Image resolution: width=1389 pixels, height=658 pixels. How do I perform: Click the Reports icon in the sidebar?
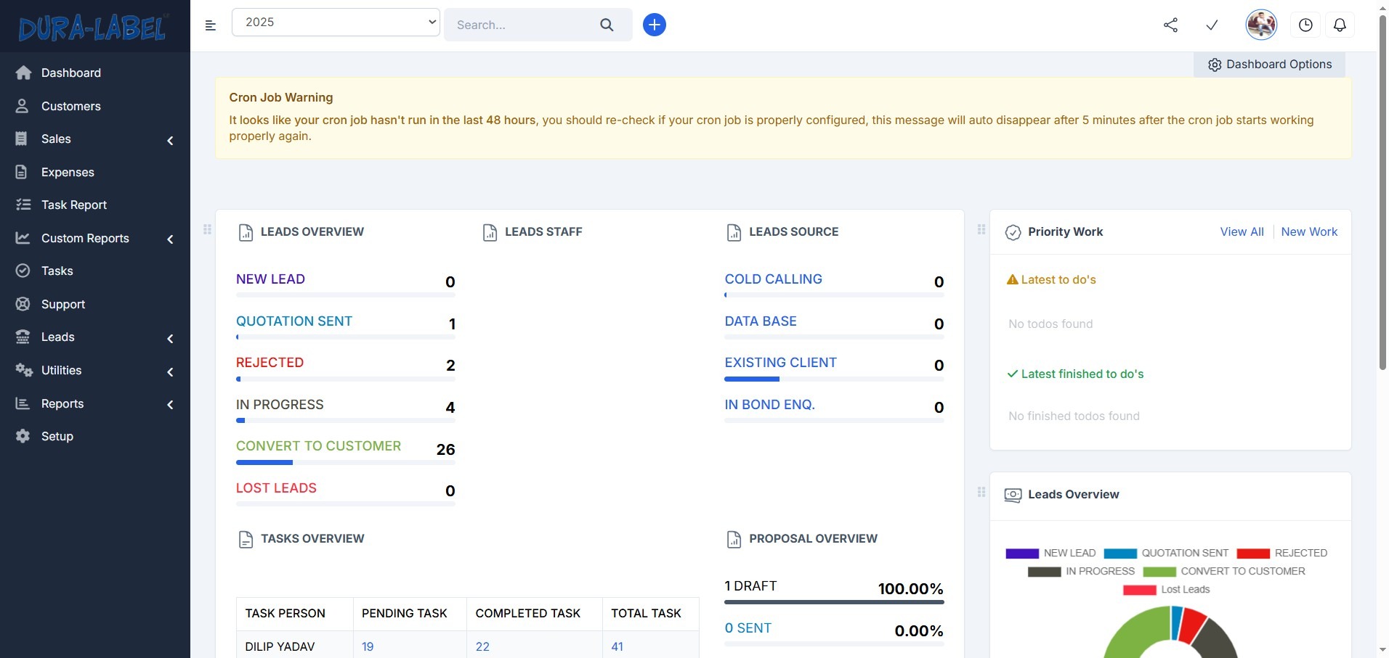[23, 403]
